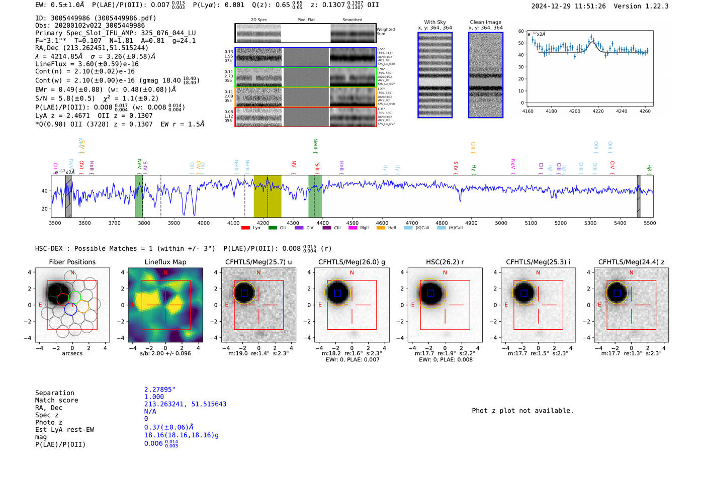Screen dimensions: 704x479
Task: Open the CFHTLS/Meg(25.3) i cutout
Action: click(538, 305)
